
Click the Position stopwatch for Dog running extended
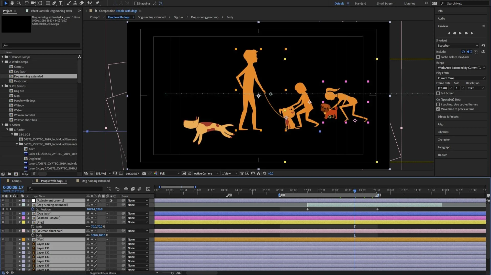click(33, 209)
